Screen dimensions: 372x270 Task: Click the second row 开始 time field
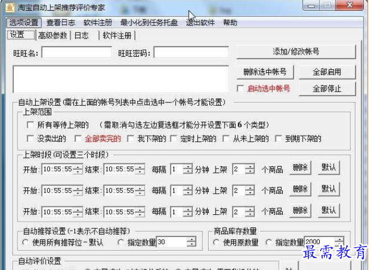pyautogui.click(x=57, y=190)
